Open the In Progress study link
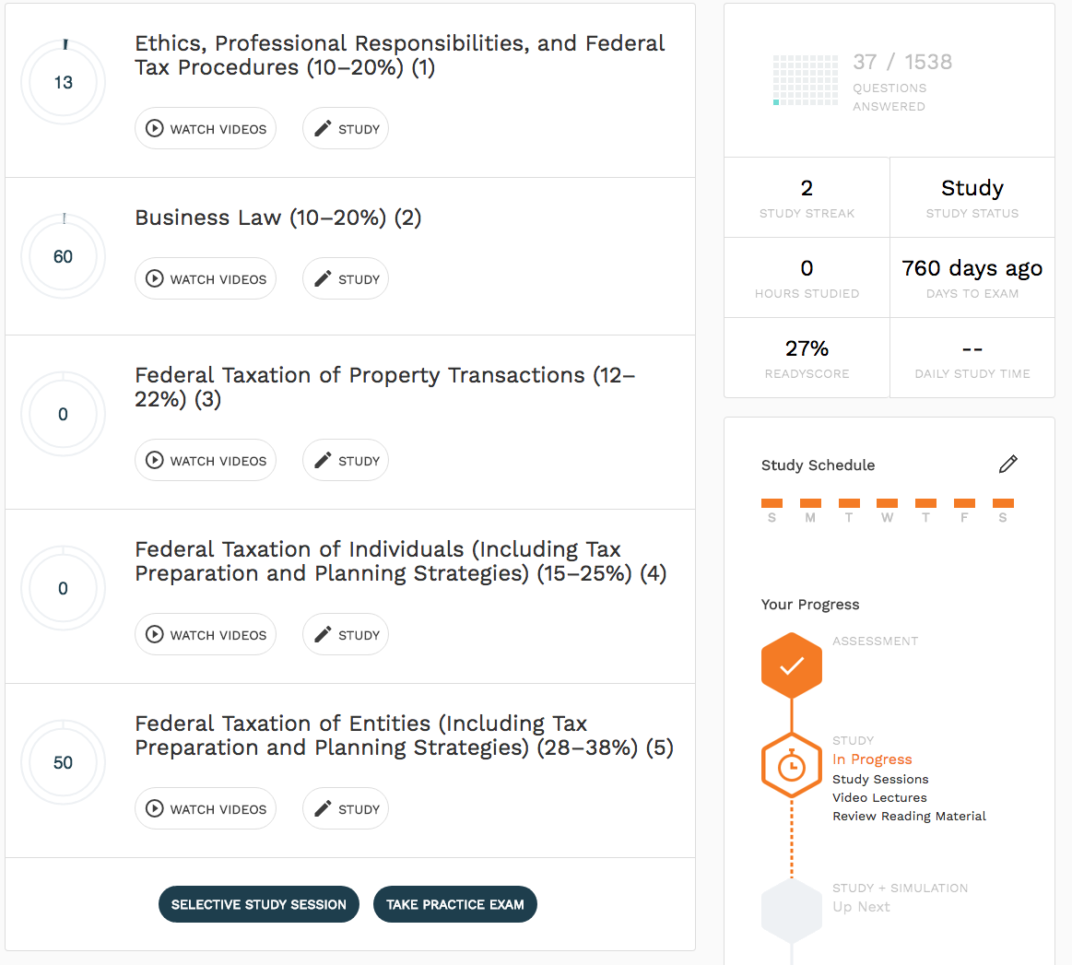This screenshot has height=965, width=1072. [872, 759]
